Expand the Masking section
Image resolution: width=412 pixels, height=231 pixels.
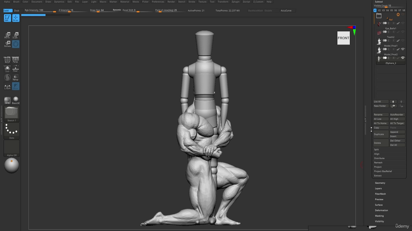(x=379, y=216)
